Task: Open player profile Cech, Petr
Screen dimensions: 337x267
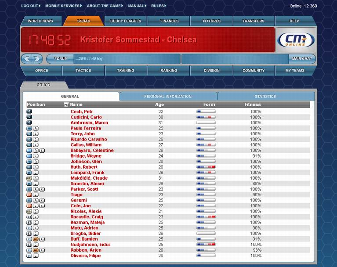Action: pyautogui.click(x=82, y=112)
